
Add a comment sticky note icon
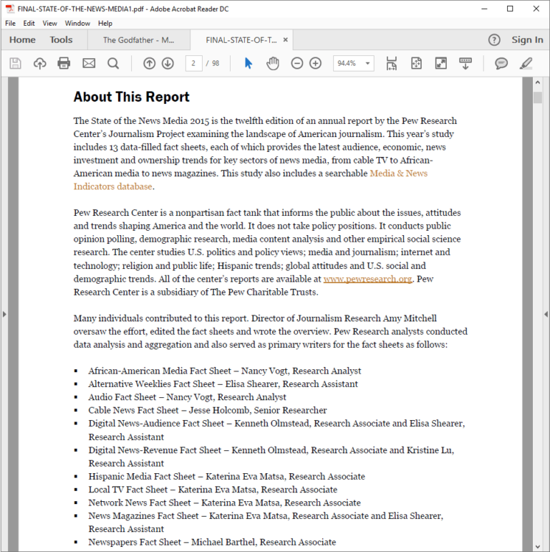[x=501, y=63]
